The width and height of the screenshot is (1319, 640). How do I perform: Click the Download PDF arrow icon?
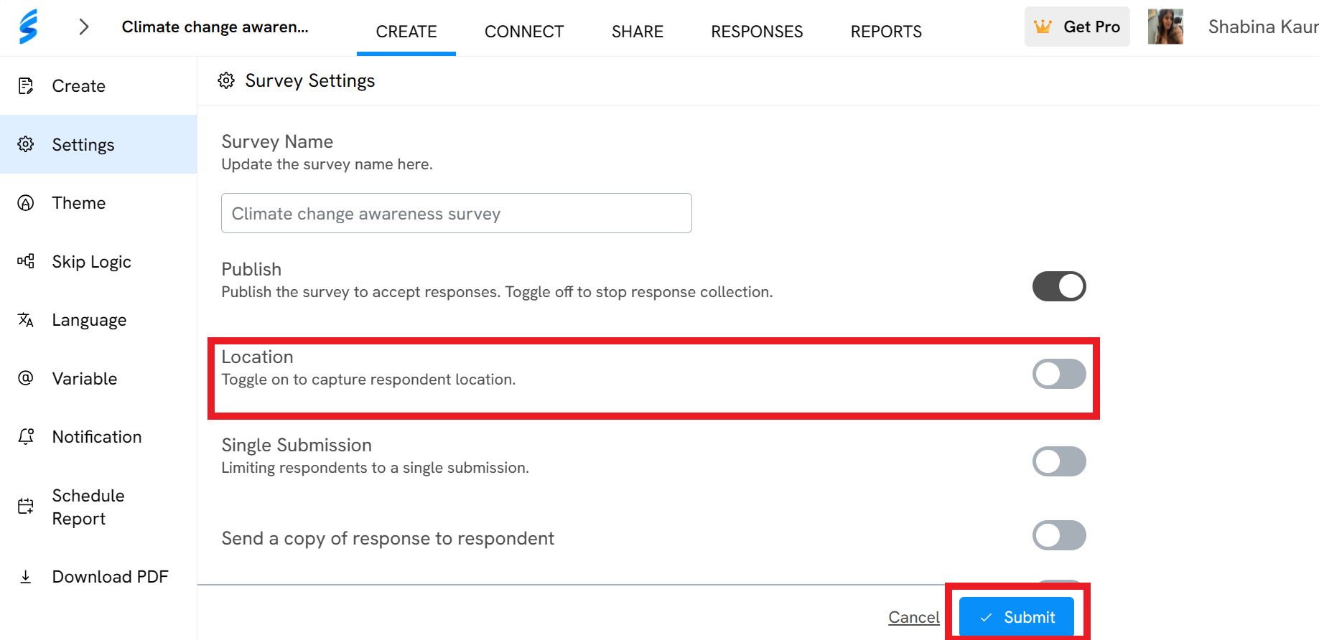pyautogui.click(x=26, y=577)
